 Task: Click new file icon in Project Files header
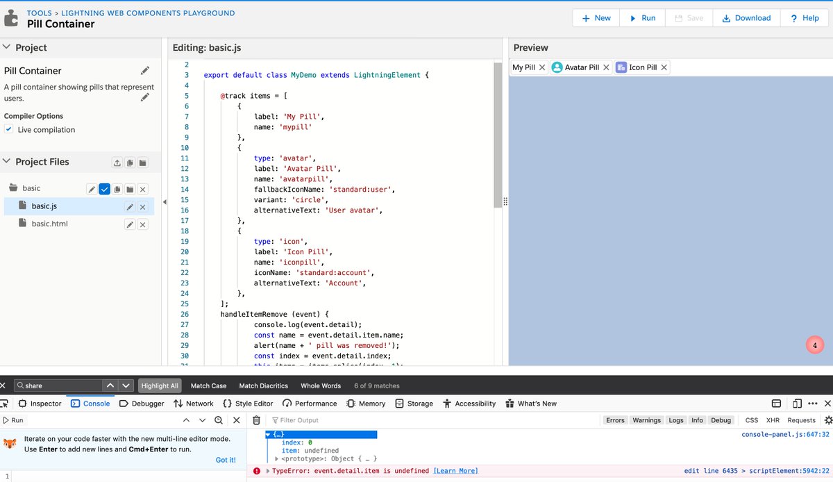(x=130, y=163)
